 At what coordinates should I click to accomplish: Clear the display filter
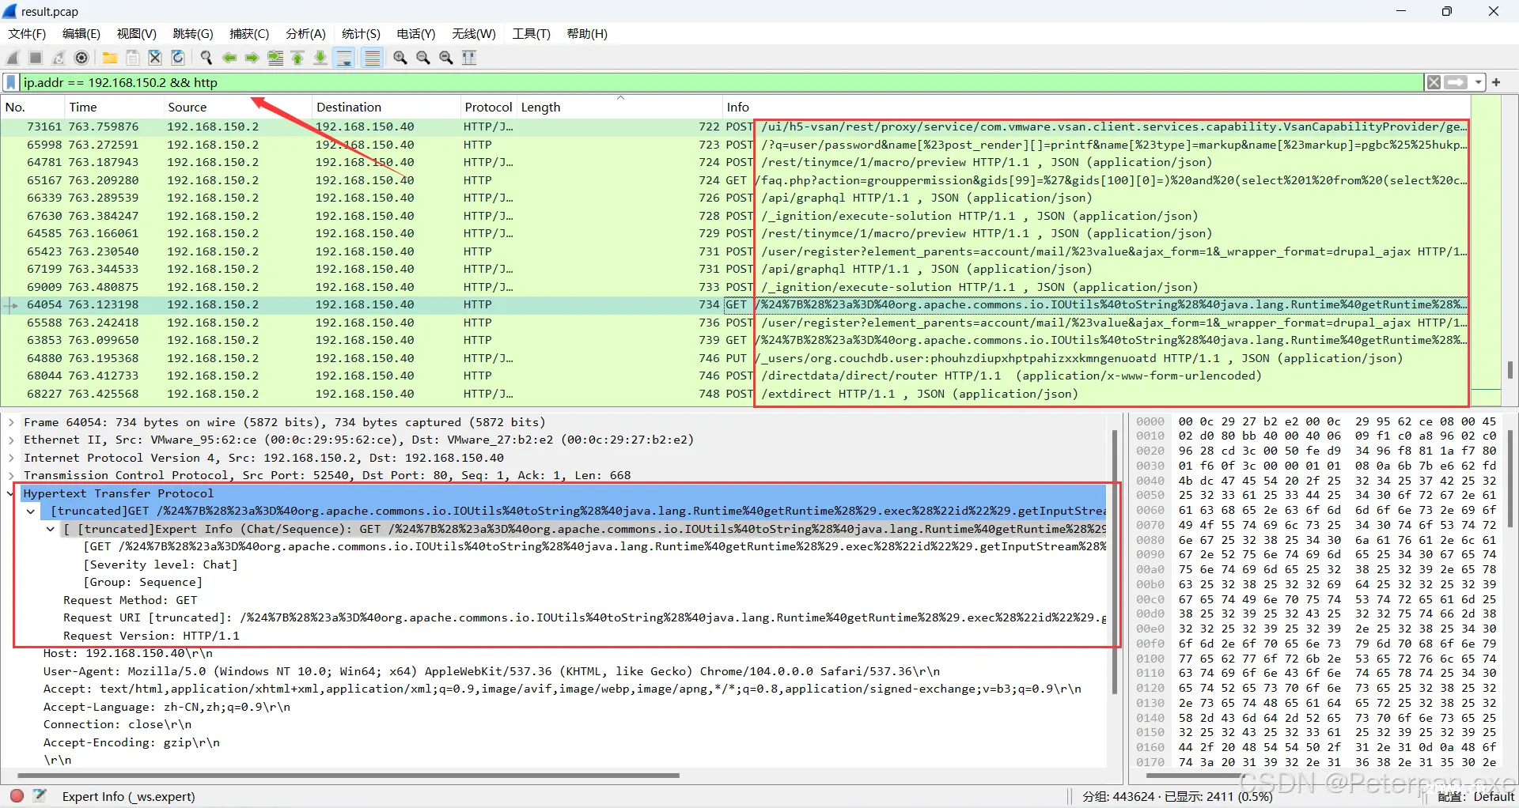pos(1434,82)
